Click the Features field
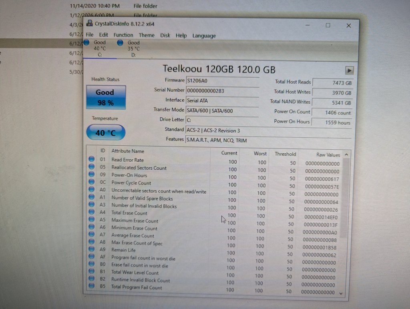The height and width of the screenshot is (309, 410). [268, 140]
